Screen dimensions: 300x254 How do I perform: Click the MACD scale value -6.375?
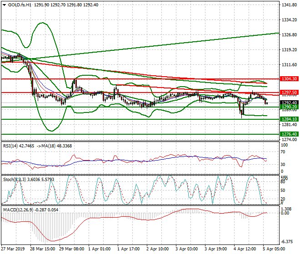288,241
